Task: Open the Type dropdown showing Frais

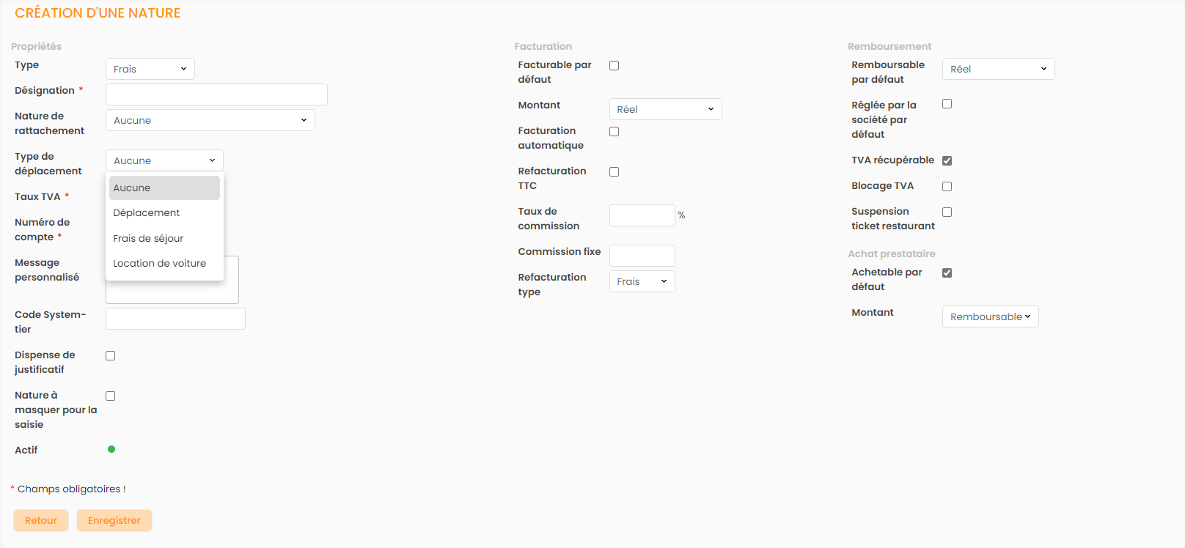Action: (x=150, y=69)
